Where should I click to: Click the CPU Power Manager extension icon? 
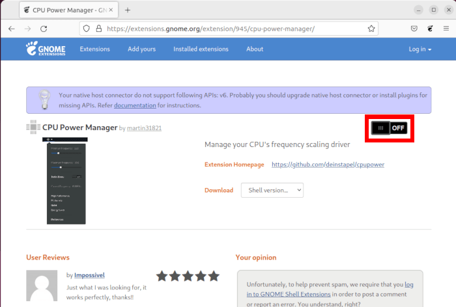tap(33, 127)
